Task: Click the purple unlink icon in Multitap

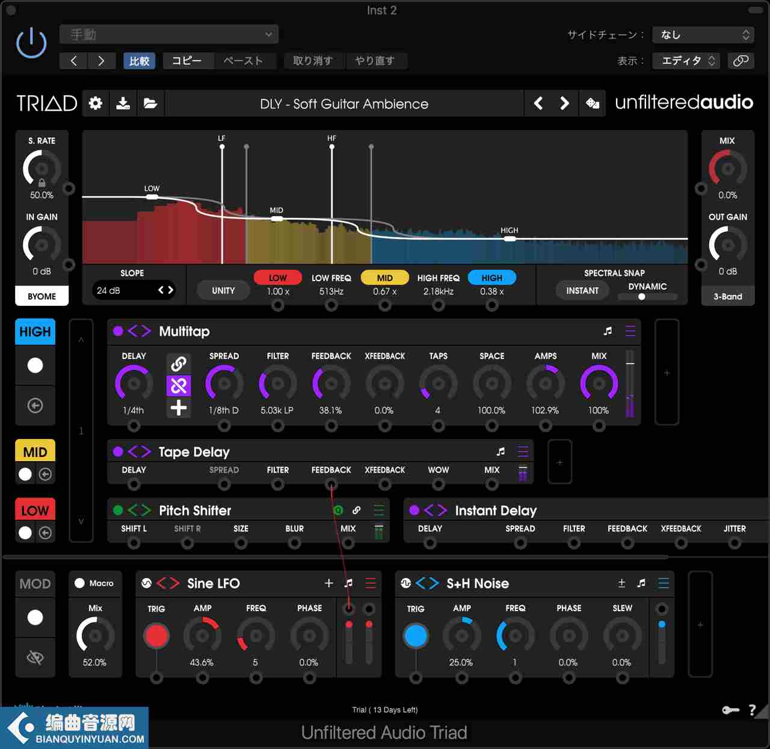Action: coord(179,385)
